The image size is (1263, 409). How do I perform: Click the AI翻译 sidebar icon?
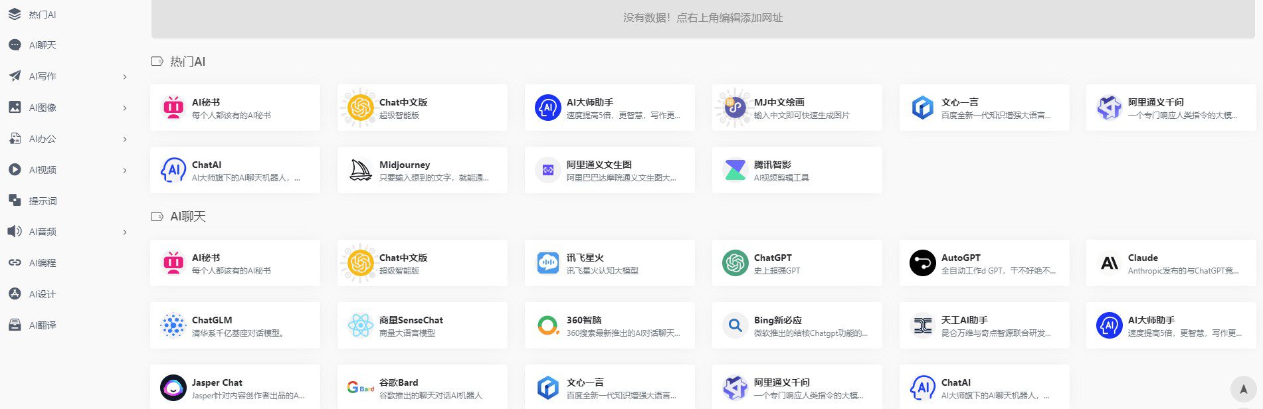[15, 325]
